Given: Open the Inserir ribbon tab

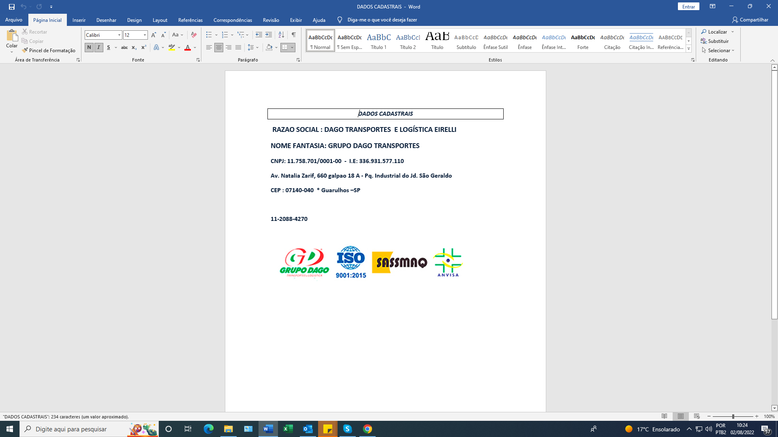Looking at the screenshot, I should [x=79, y=20].
